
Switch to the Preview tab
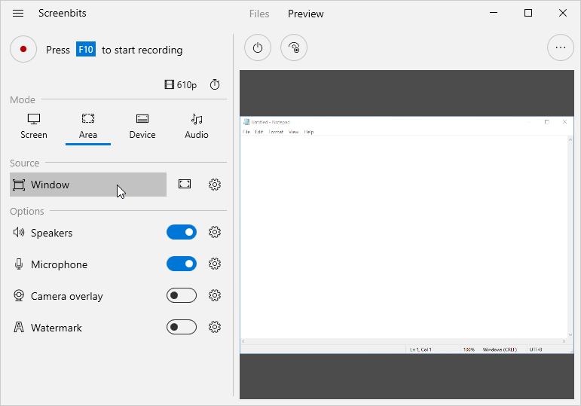pos(306,14)
